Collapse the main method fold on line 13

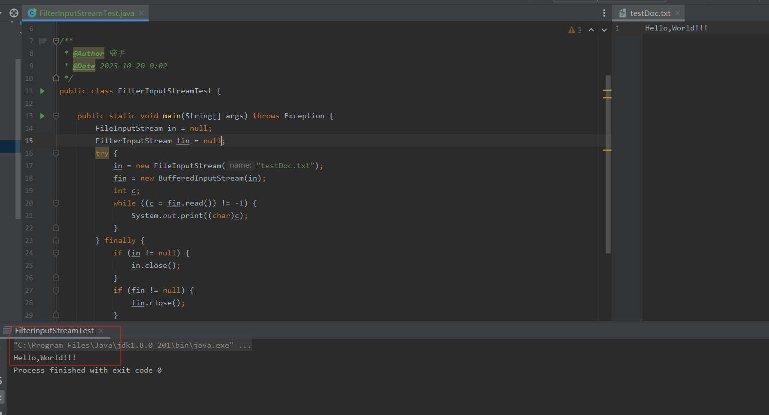click(x=56, y=116)
